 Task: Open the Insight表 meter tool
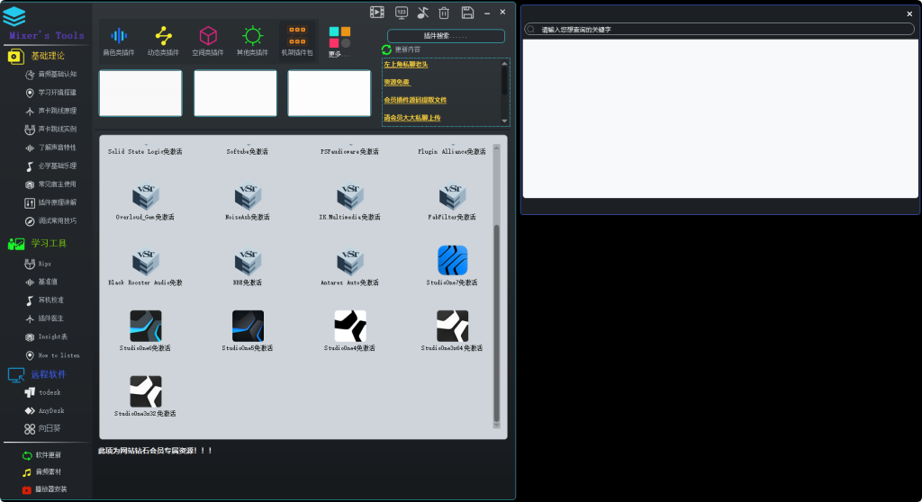point(46,336)
